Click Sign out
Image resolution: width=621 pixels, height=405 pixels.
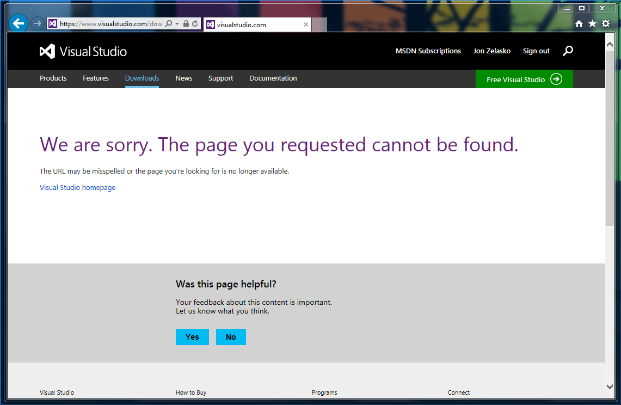coord(536,51)
